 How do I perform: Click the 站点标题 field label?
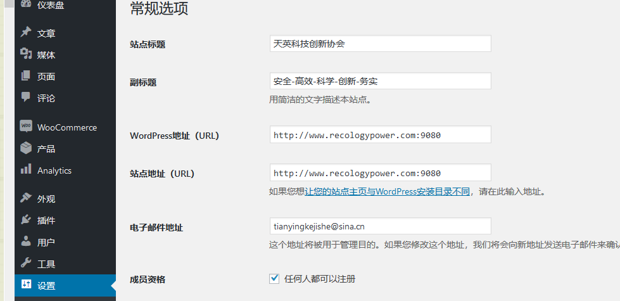coord(148,44)
